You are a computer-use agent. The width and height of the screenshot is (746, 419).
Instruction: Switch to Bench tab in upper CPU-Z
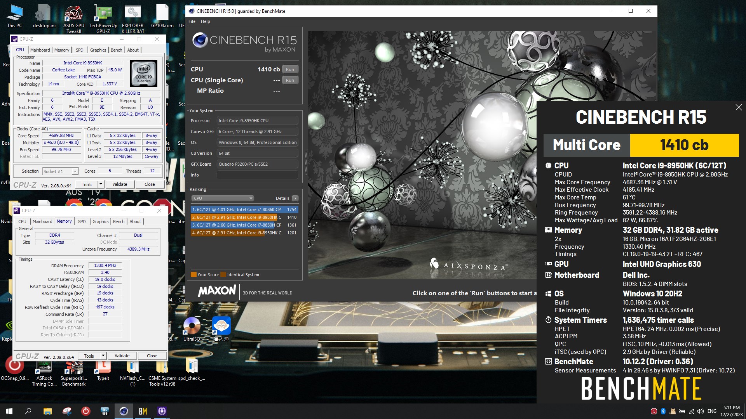[x=116, y=50]
